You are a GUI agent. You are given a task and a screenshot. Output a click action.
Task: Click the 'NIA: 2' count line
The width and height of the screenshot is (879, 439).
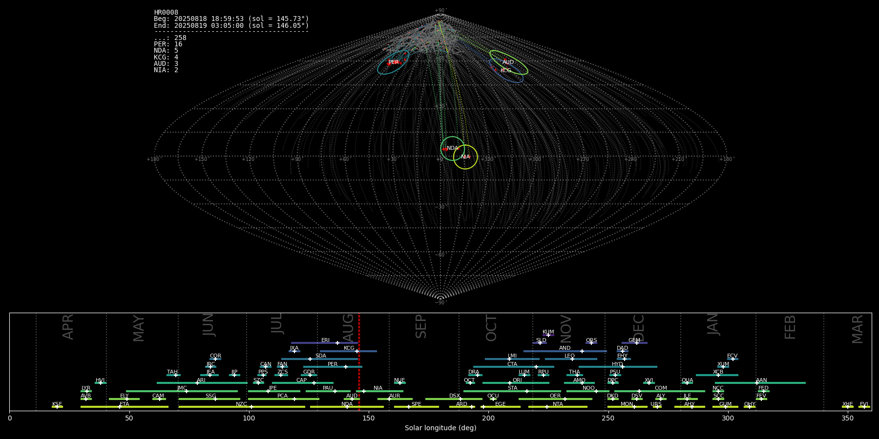[166, 70]
